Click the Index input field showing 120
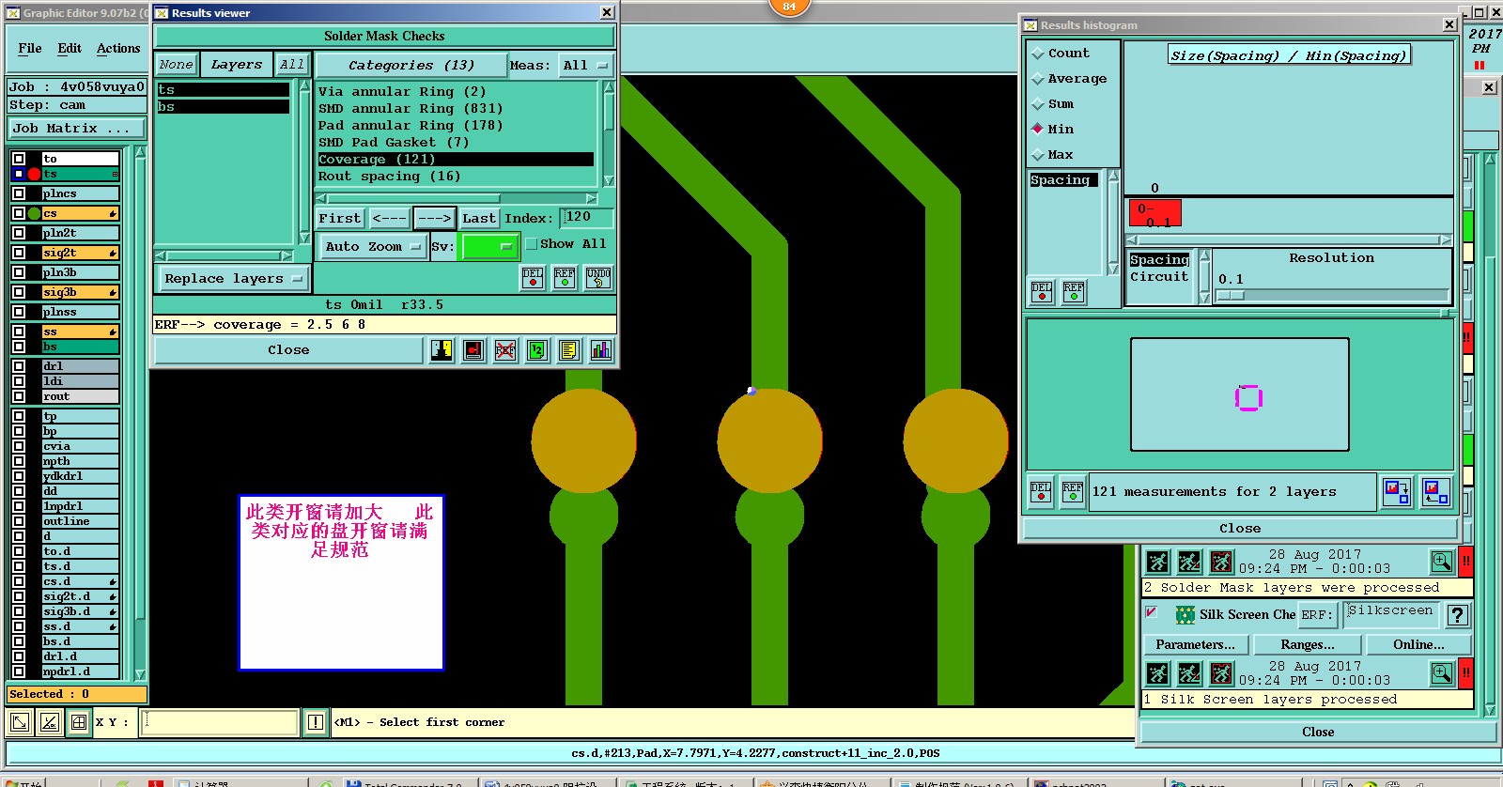1503x787 pixels. (x=588, y=218)
